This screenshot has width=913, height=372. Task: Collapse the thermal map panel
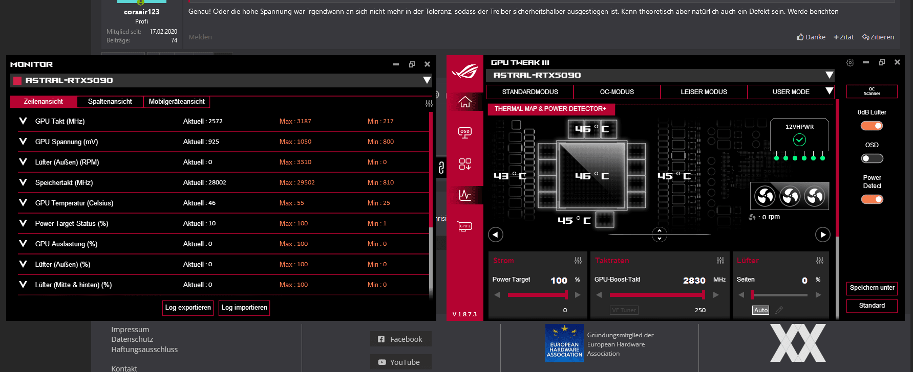(660, 235)
